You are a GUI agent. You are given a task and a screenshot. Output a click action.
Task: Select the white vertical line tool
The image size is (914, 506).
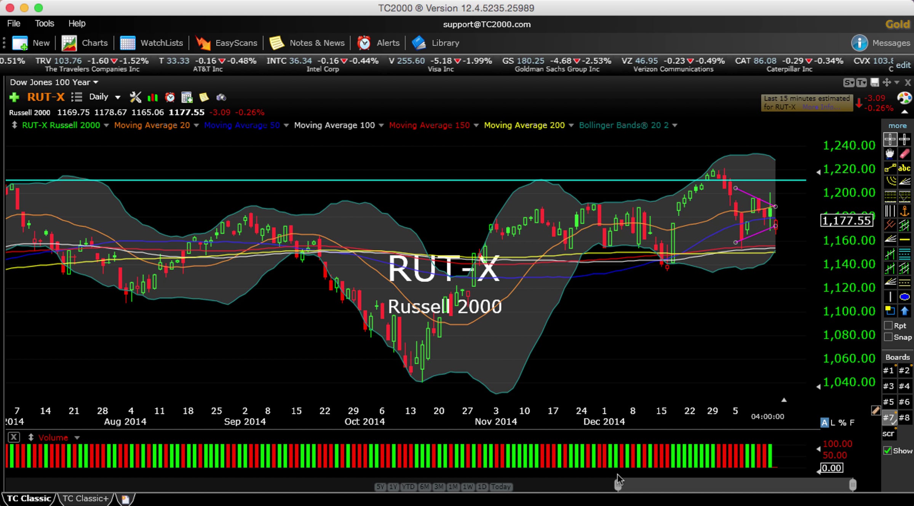(890, 297)
